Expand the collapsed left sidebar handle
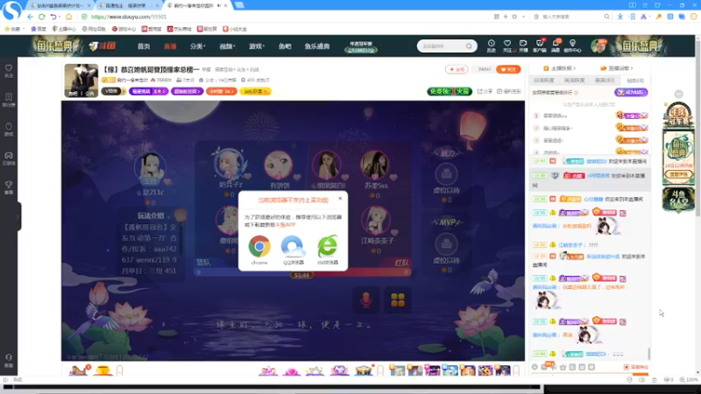This screenshot has height=394, width=701. point(18,216)
